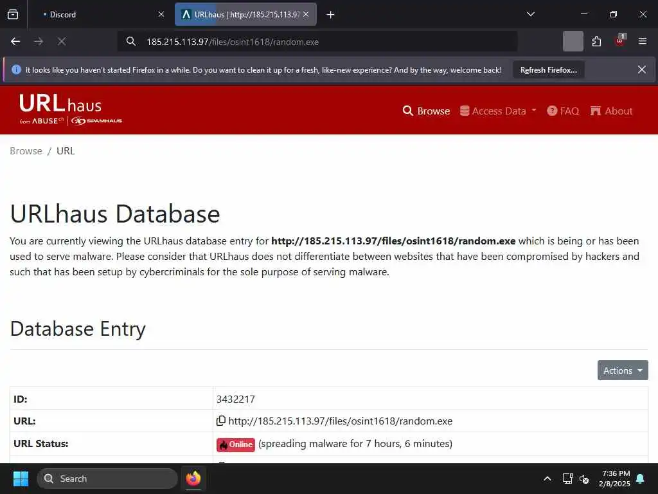Open the list all tabs chevron
This screenshot has height=494, width=658.
(x=530, y=14)
